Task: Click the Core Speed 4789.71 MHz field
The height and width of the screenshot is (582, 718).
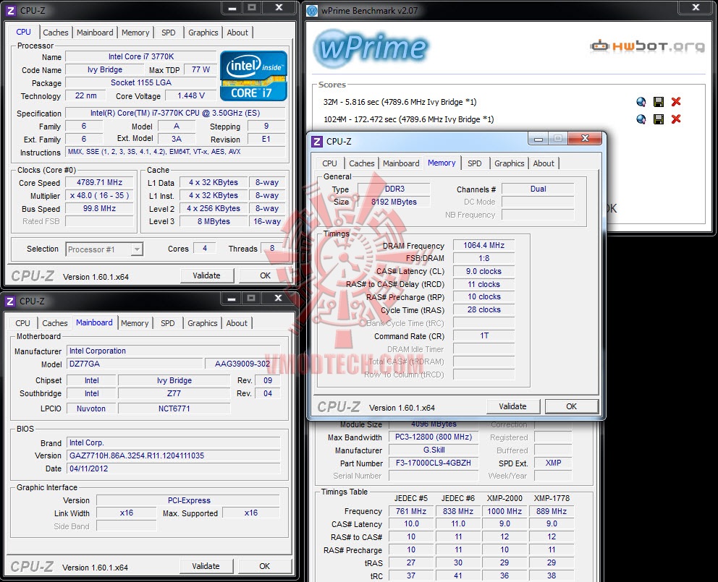Action: pos(99,183)
